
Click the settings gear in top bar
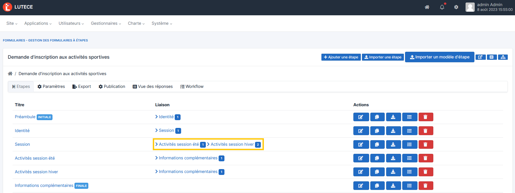tap(456, 7)
